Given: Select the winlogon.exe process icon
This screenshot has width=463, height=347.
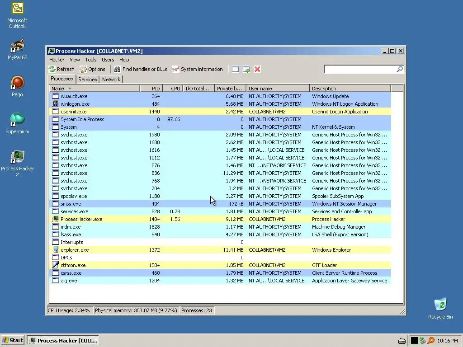Looking at the screenshot, I should tap(56, 104).
